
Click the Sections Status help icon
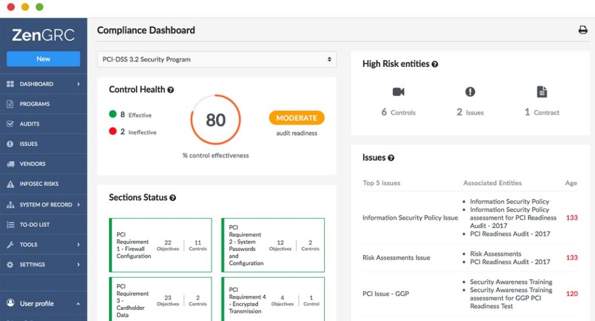(173, 198)
